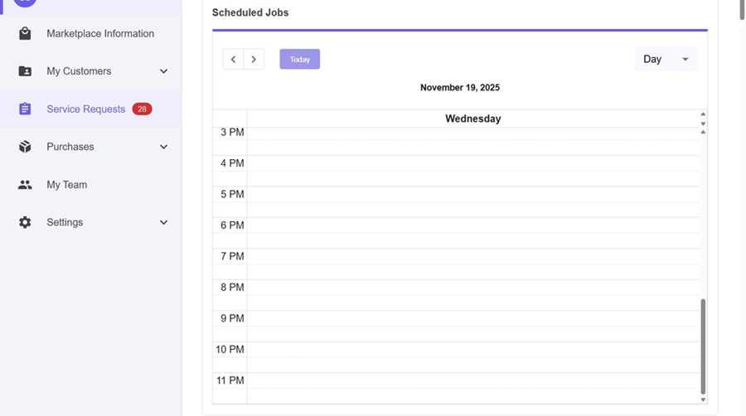Click the My Team people icon

[25, 185]
